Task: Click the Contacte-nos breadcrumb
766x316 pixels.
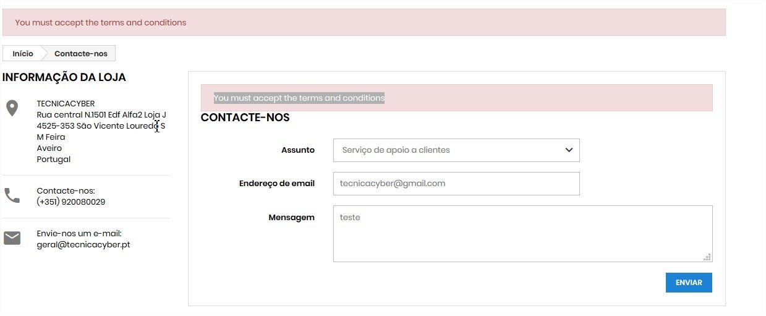Action: [81, 54]
